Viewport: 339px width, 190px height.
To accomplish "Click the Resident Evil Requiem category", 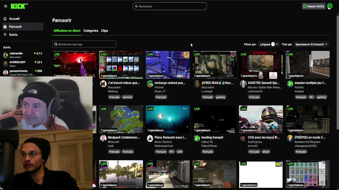I will pyautogui.click(x=307, y=142).
